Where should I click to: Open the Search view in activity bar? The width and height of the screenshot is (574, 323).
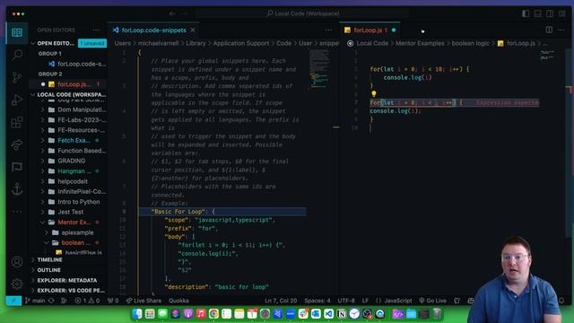tap(17, 55)
